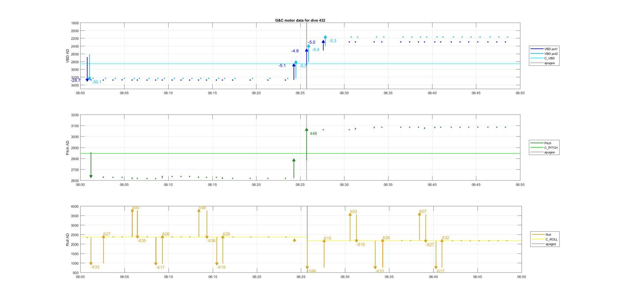Click the '-635' roll label
Viewport: 618px width, 306px height.
pos(141,241)
